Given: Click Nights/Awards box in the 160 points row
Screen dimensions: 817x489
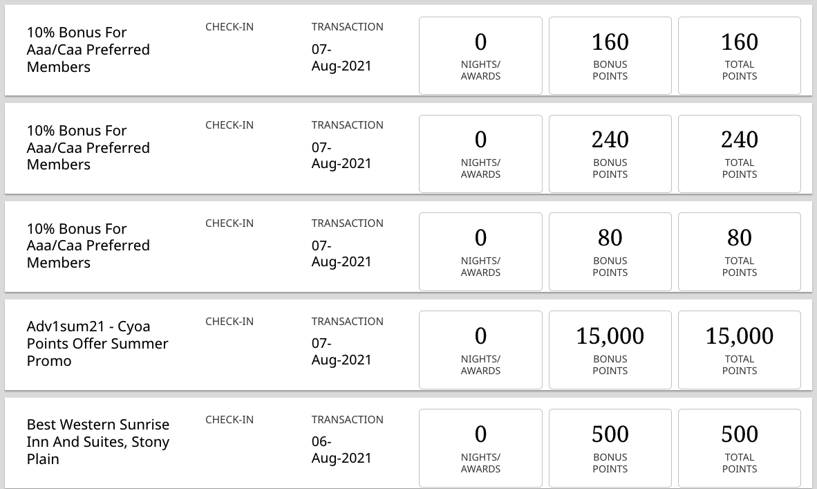Looking at the screenshot, I should 480,56.
